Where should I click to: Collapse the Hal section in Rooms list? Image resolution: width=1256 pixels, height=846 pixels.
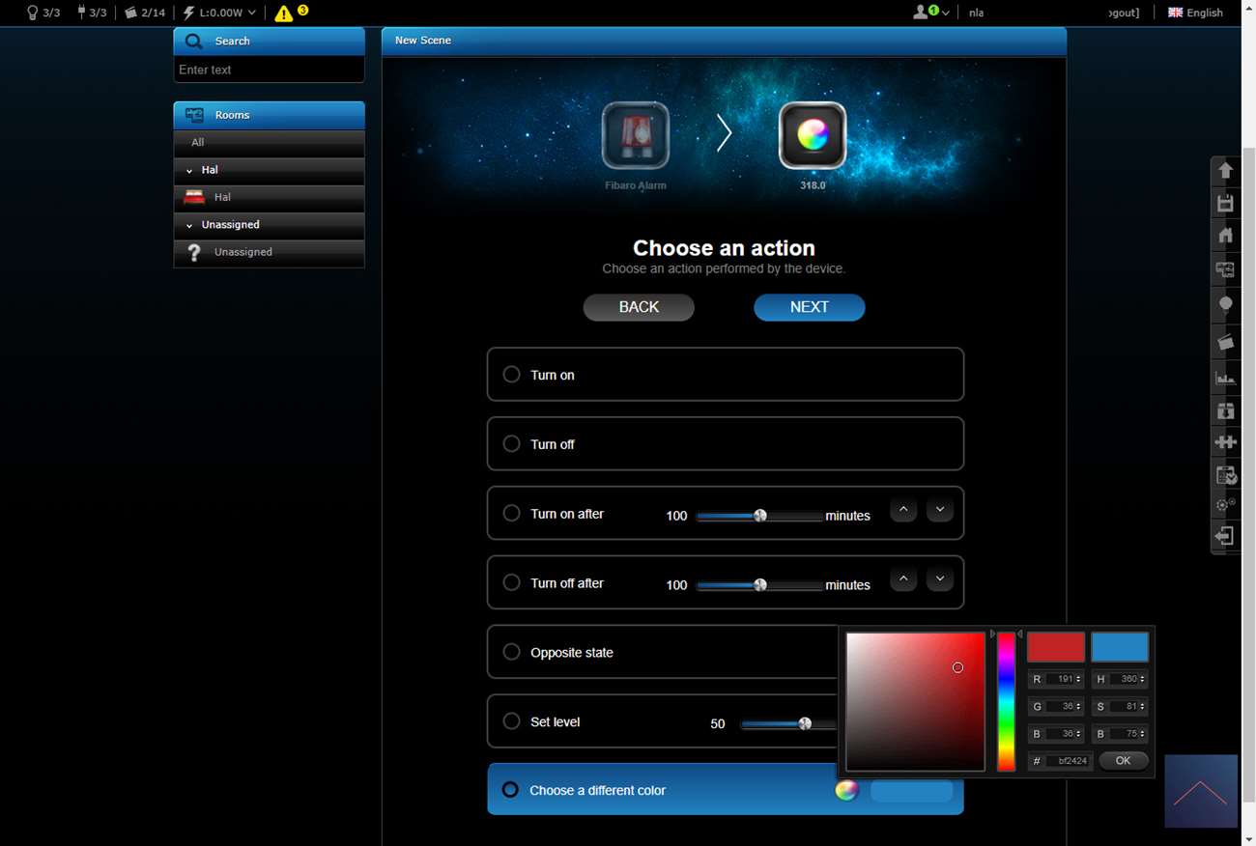(x=189, y=170)
